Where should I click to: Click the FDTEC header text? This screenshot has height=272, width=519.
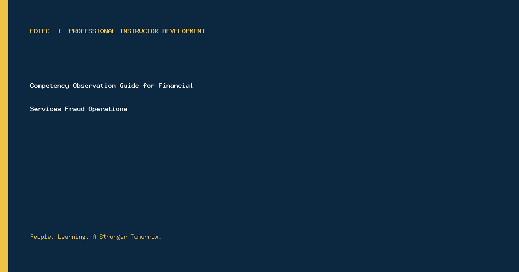40,31
